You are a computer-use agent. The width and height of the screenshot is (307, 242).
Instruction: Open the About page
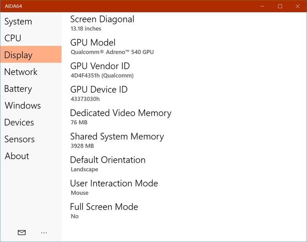[x=17, y=156]
